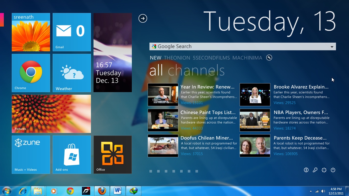Click the circled right-arrow icon

(x=143, y=18)
